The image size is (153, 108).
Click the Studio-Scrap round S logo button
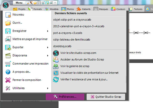click(x=6, y=5)
